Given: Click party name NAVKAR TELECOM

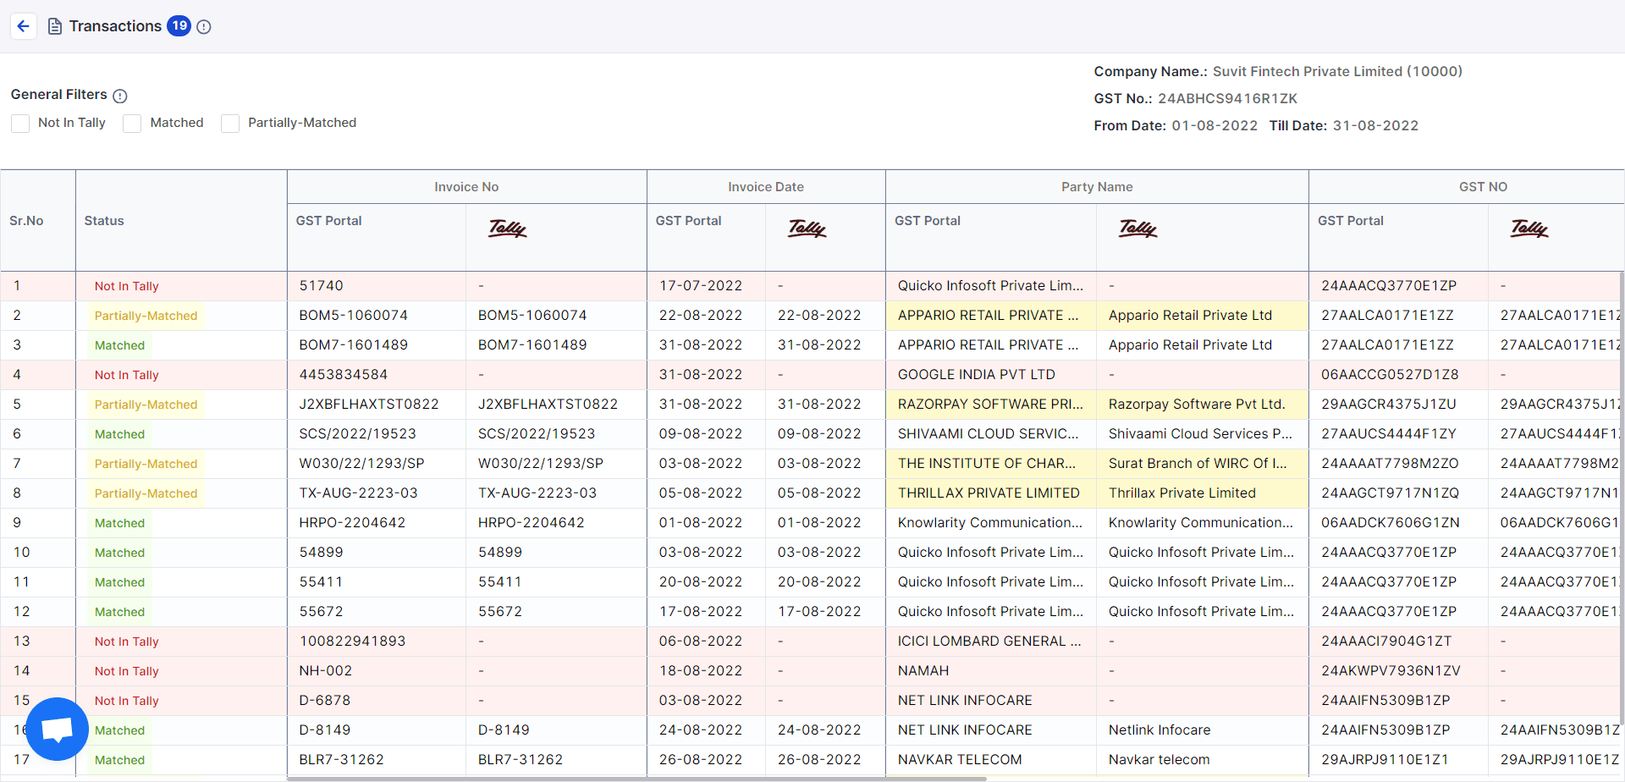Looking at the screenshot, I should (960, 760).
